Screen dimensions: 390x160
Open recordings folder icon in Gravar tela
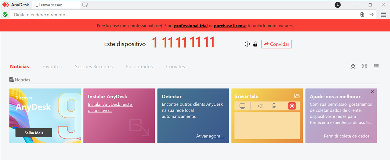click(x=297, y=96)
